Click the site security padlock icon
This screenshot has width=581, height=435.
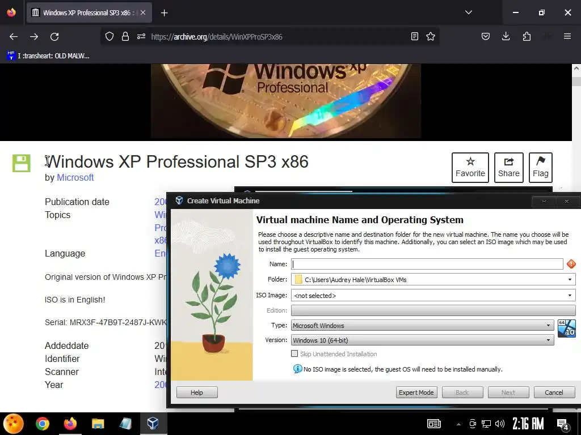click(x=125, y=37)
